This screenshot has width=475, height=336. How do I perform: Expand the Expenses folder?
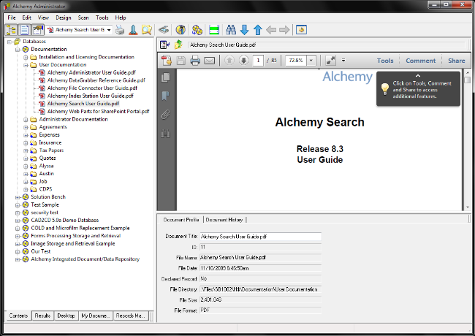coord(26,135)
